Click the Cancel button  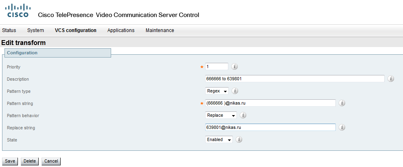click(51, 161)
